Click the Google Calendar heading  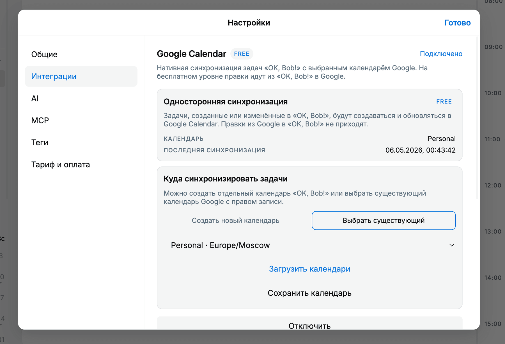click(x=191, y=54)
